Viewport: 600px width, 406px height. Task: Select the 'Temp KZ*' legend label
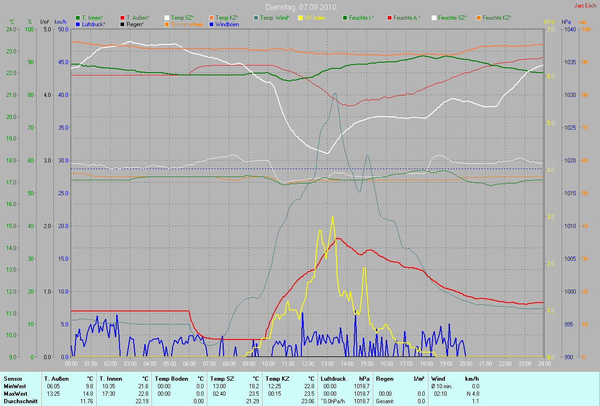point(227,18)
